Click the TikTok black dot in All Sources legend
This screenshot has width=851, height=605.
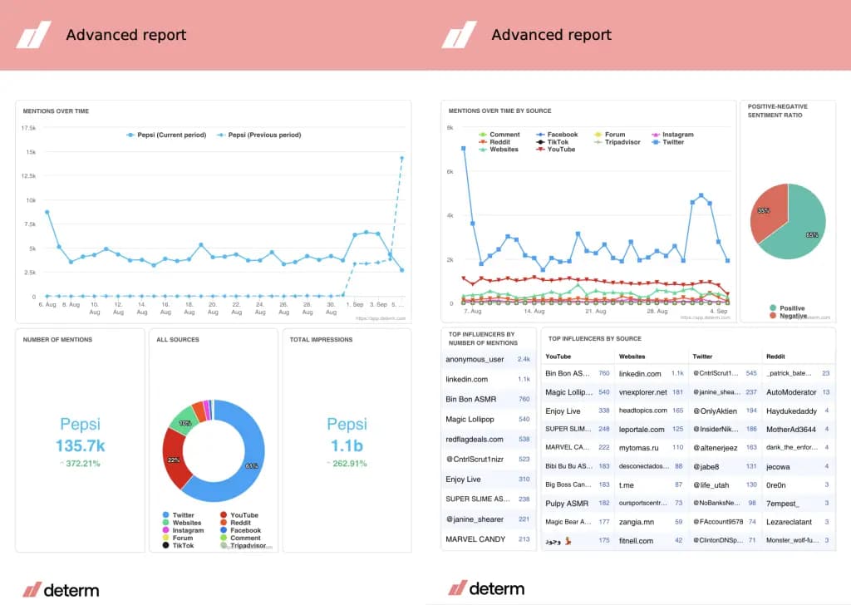(x=165, y=545)
